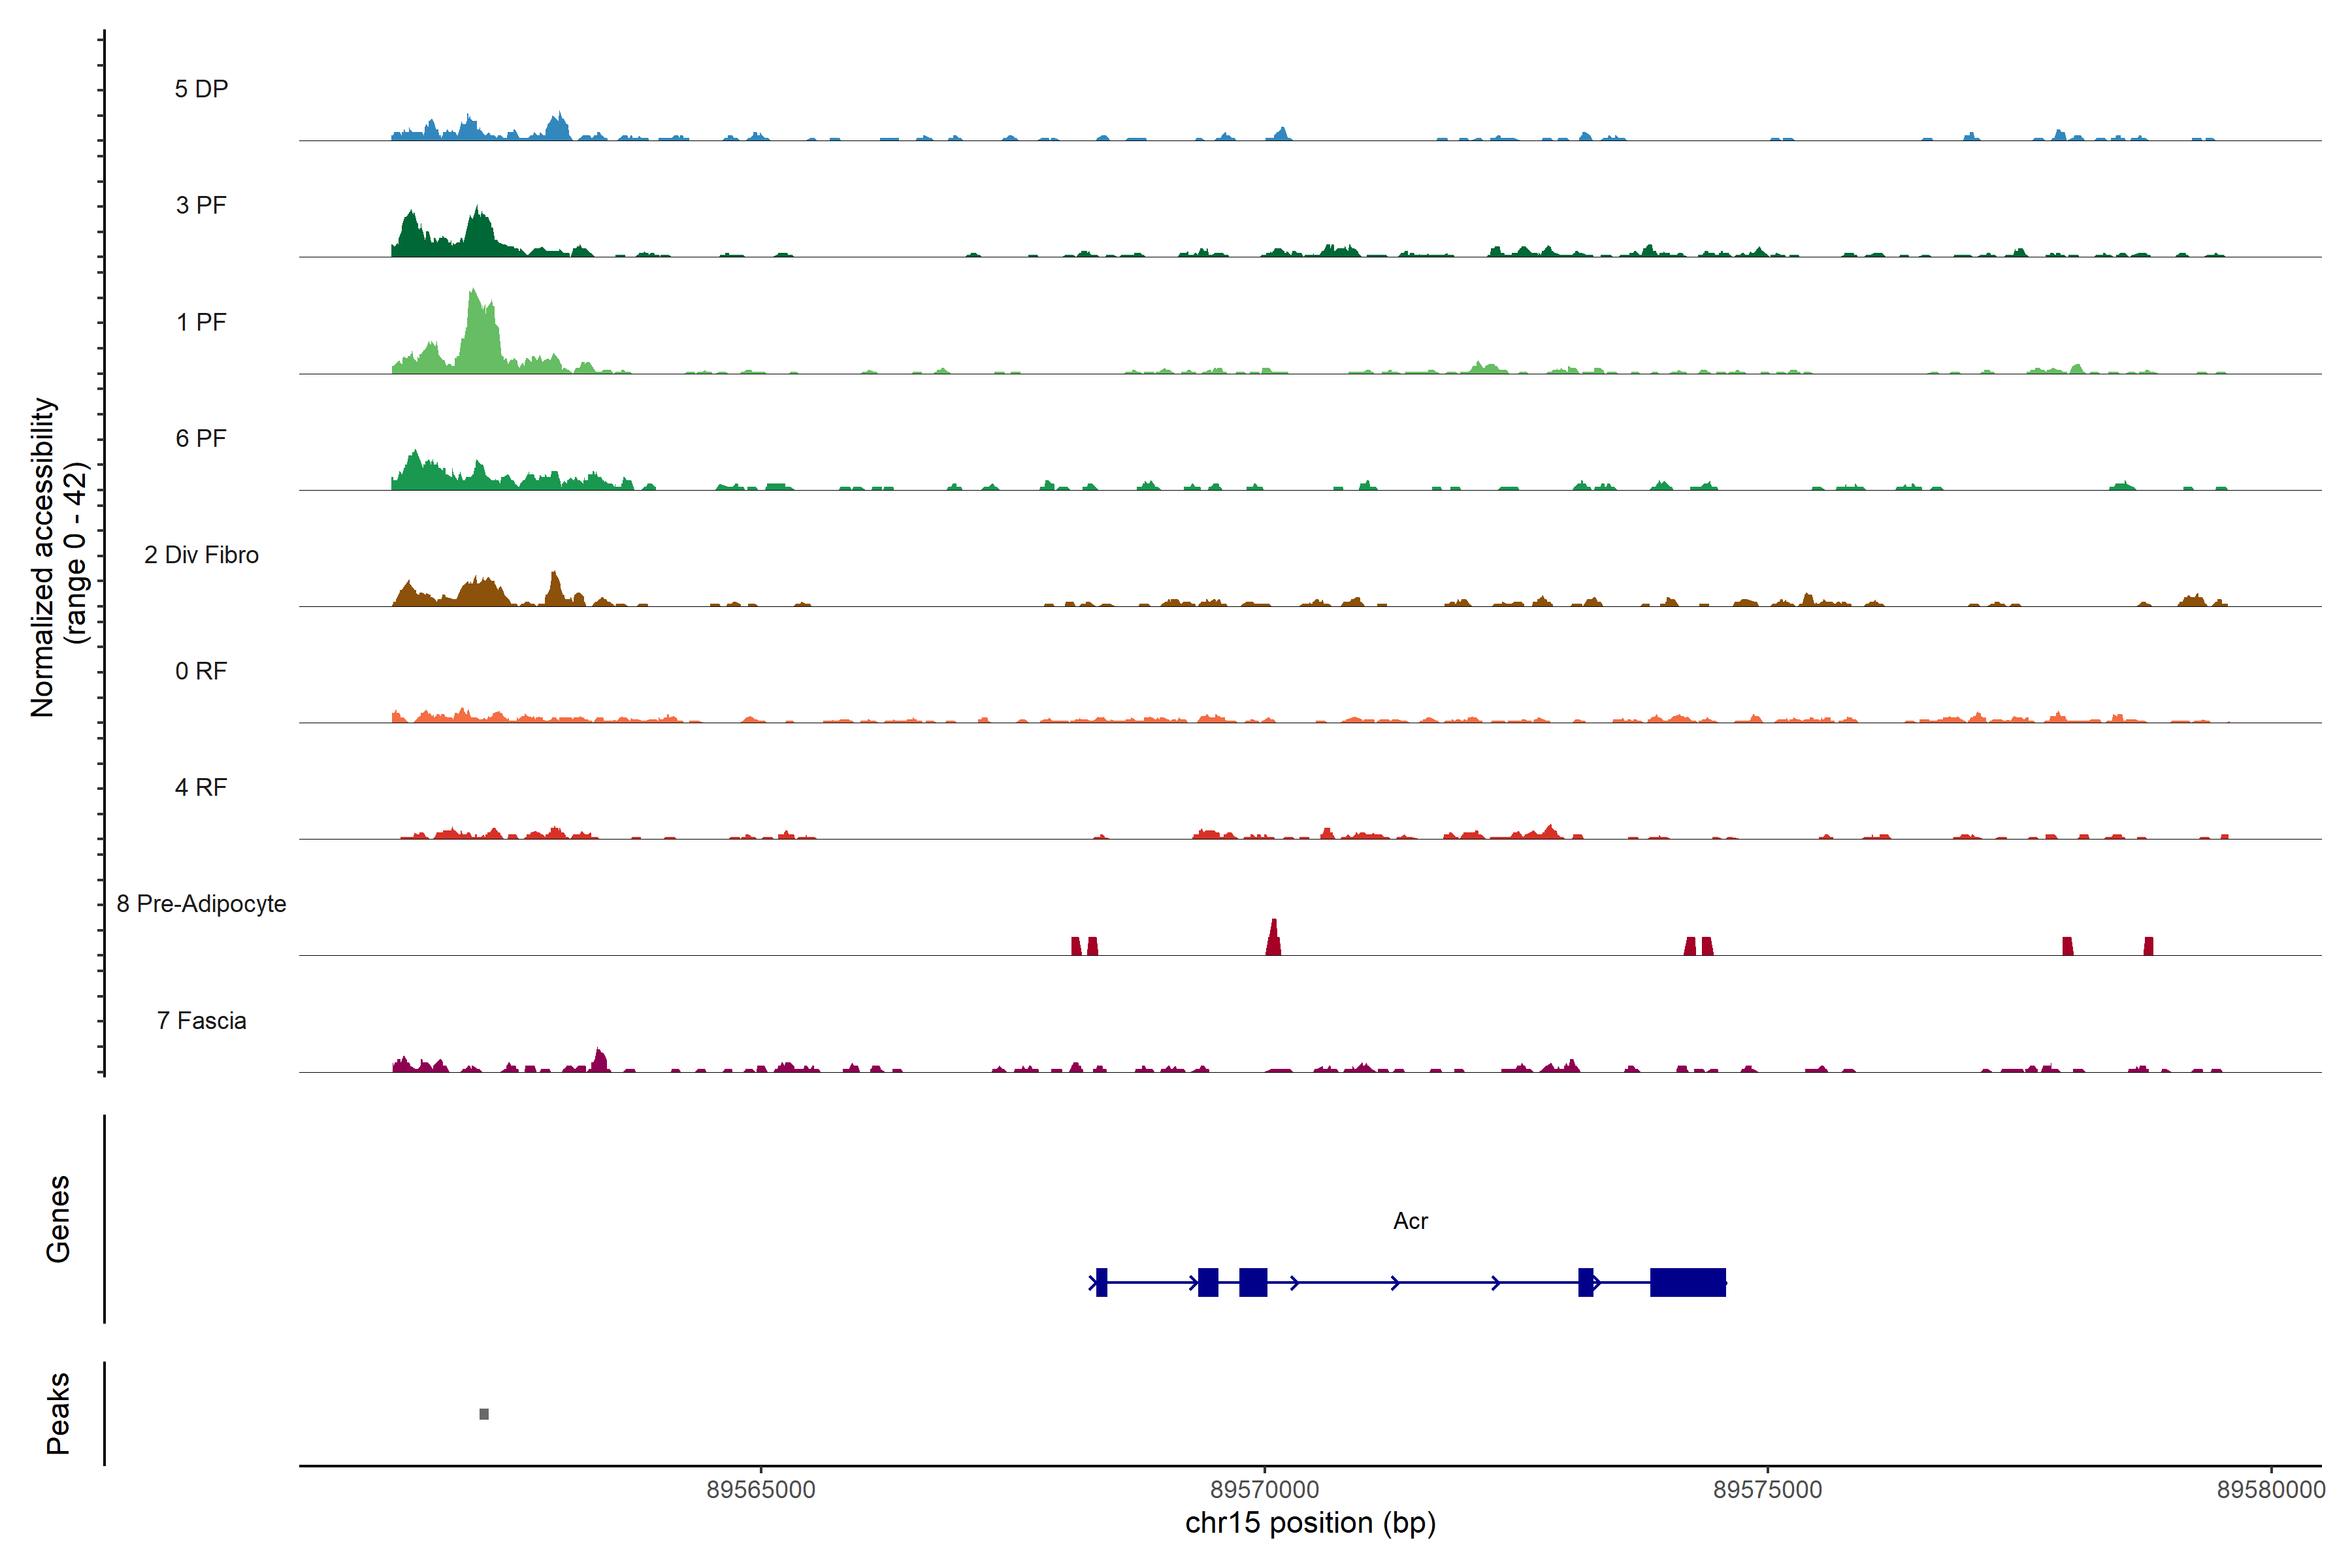
Task: Click the first small exon of Acr
Action: click(1101, 1282)
